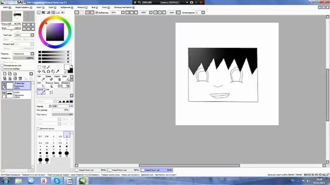Screen dimensions: 330x185
Task: Pick brush size 20 preset
Action: click(67, 154)
